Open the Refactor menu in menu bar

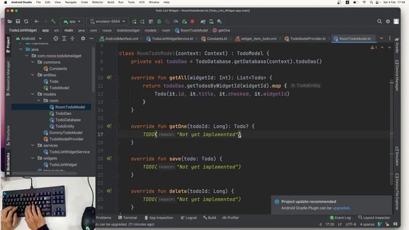point(98,3)
